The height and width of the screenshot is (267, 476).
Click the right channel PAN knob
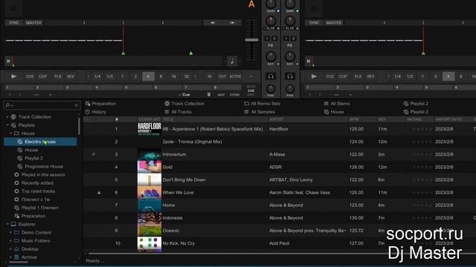290,89
